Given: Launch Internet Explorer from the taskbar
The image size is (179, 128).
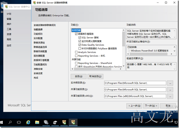Looking at the screenshot, I should pyautogui.click(x=28, y=122).
